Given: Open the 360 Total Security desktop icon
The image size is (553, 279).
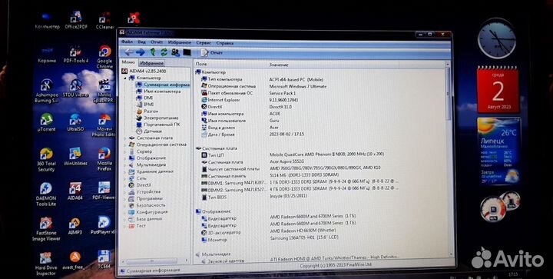Looking at the screenshot, I should tap(46, 159).
